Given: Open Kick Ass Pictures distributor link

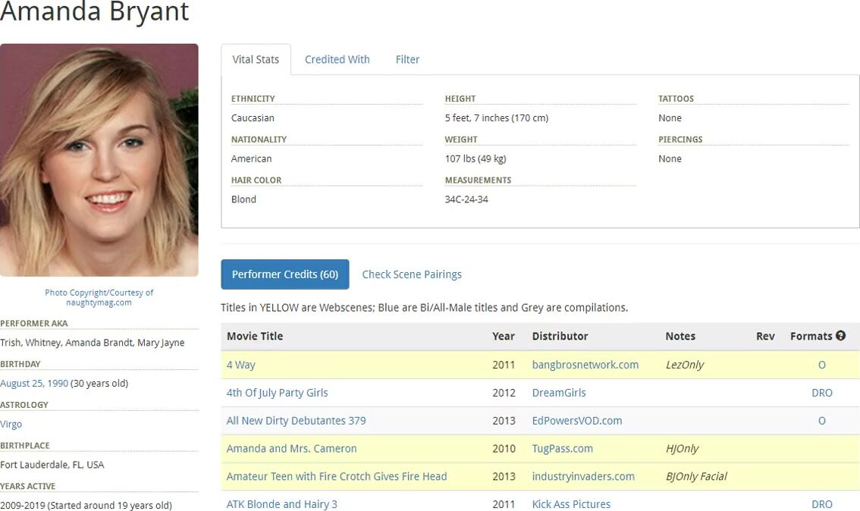Looking at the screenshot, I should (570, 504).
